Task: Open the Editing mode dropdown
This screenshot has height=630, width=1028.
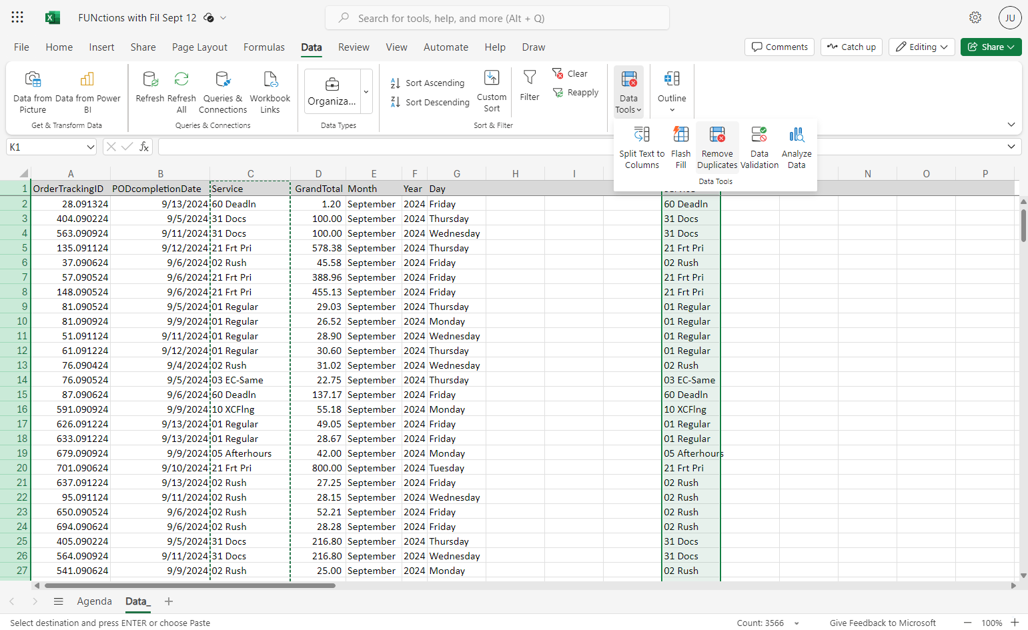Action: (x=922, y=47)
